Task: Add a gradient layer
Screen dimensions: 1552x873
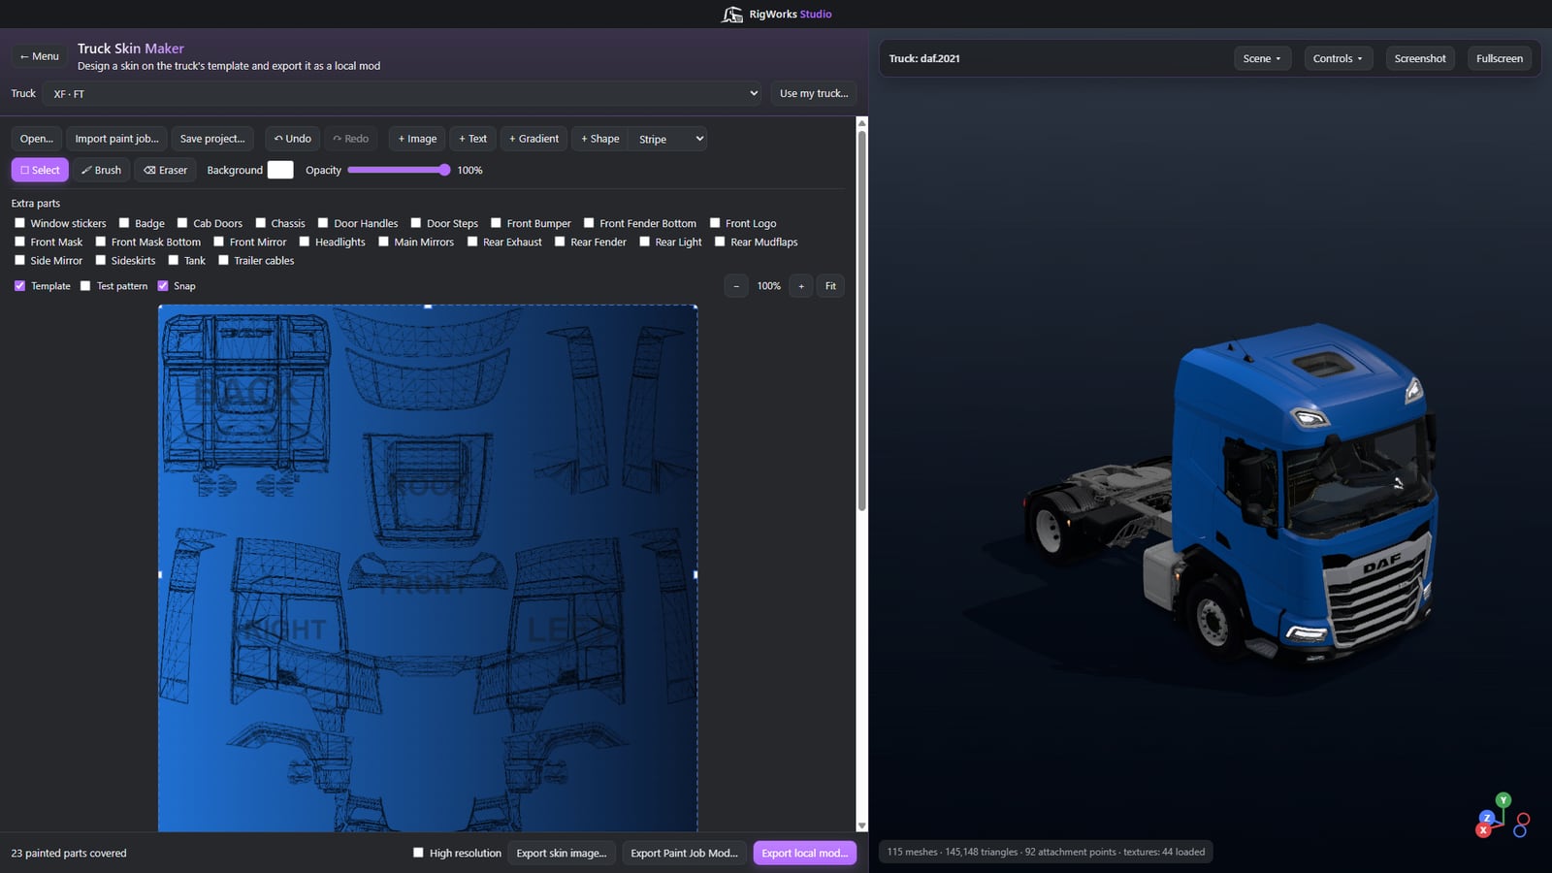Action: pos(534,139)
